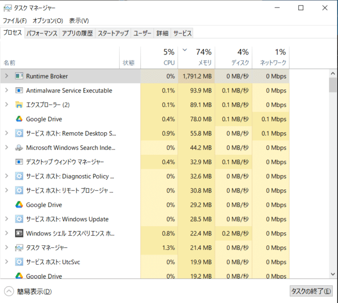Screen dimensions: 338x303
Task: Switch to the ユーザー tab
Action: pos(142,33)
